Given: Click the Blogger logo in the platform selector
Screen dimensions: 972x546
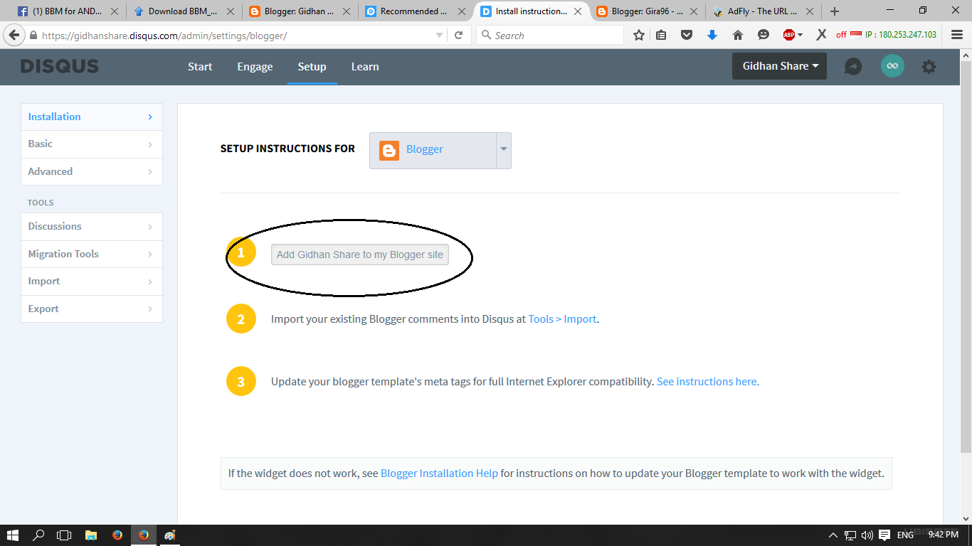Looking at the screenshot, I should pyautogui.click(x=389, y=150).
